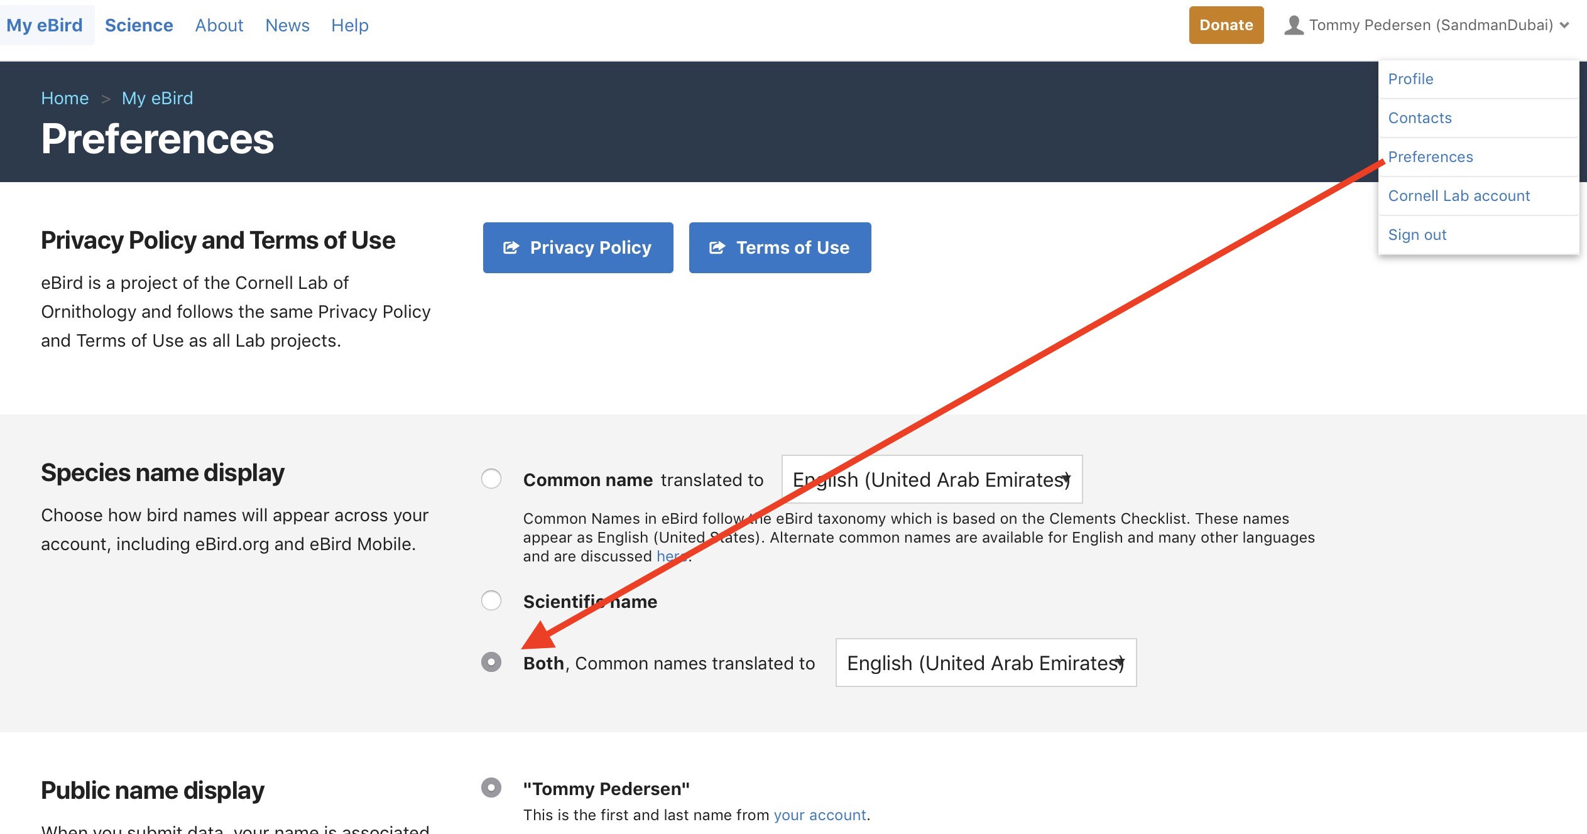
Task: Open the Terms of Use button
Action: (780, 247)
